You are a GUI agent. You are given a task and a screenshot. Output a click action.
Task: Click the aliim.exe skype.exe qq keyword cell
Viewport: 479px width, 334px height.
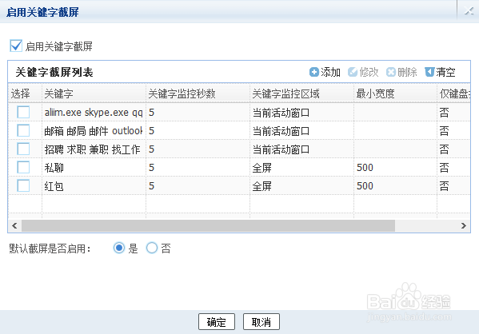pos(94,113)
